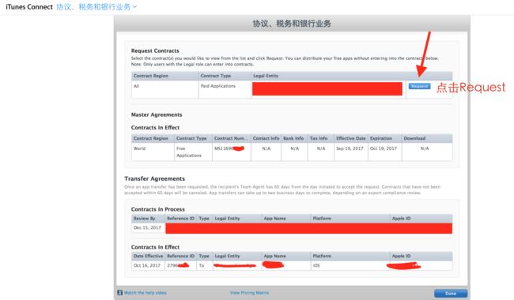Click the Bank Info column header
The image size is (514, 300).
click(293, 138)
